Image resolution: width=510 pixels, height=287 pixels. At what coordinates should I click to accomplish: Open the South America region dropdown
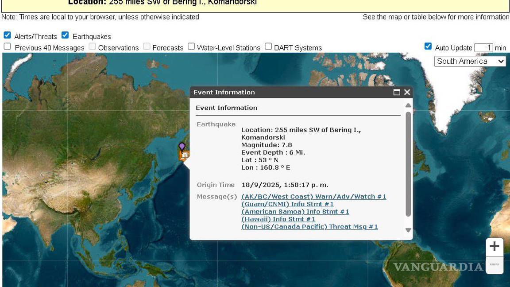tap(470, 61)
